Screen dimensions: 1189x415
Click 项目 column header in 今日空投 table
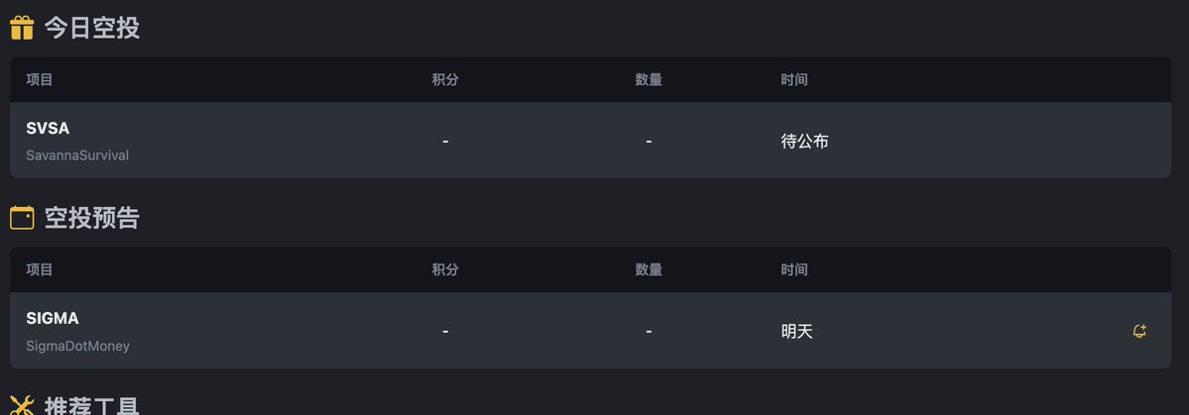[40, 80]
